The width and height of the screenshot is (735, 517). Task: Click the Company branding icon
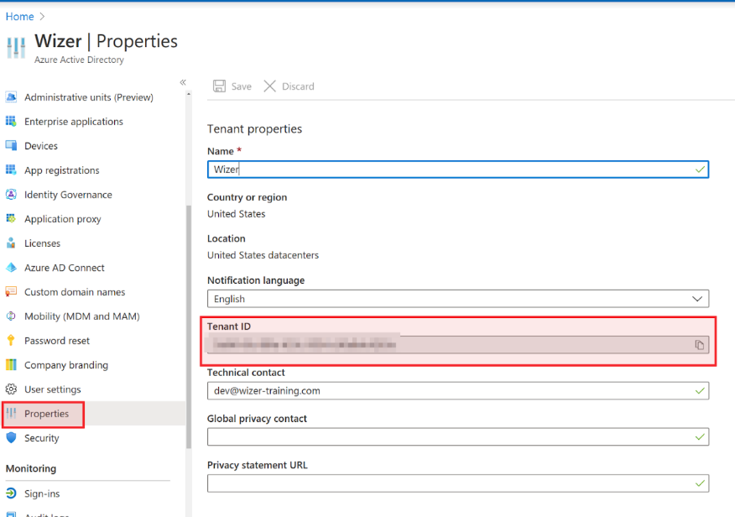11,364
